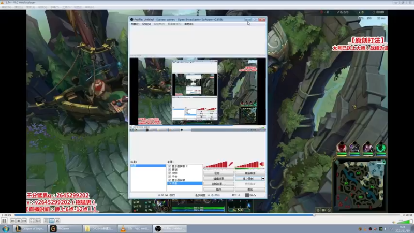Screen dimensions: 414x233
Task: Toggle VLC loop mode
Action: coord(52,221)
